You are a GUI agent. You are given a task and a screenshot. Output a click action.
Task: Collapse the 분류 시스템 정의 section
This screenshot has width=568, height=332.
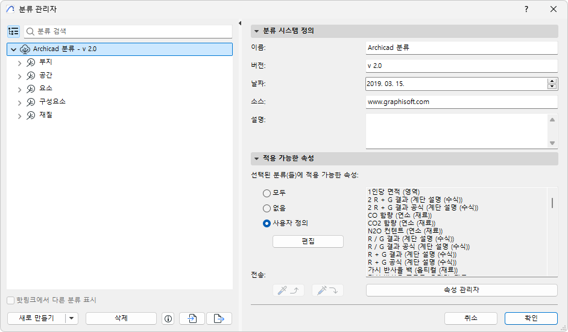[256, 31]
